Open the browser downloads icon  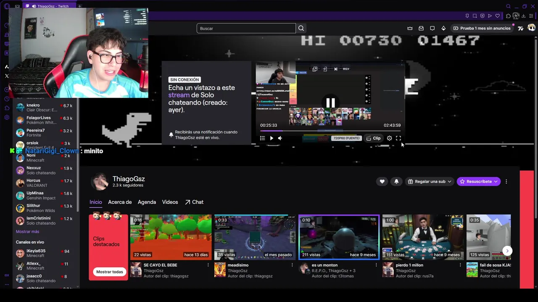(524, 16)
